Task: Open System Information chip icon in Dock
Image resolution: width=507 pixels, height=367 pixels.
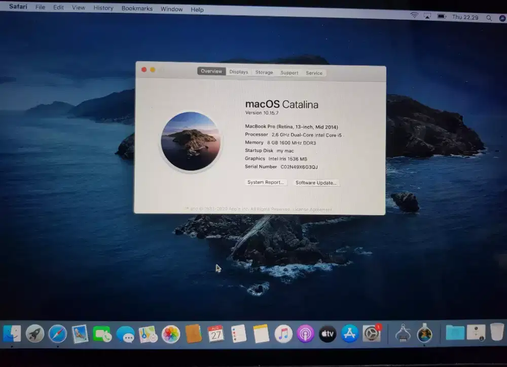Action: point(403,333)
